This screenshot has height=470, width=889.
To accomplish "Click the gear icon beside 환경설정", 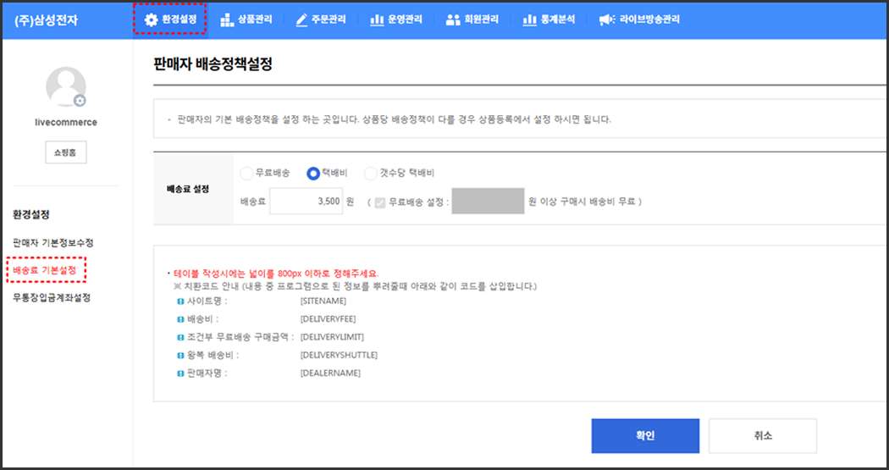I will [x=151, y=19].
